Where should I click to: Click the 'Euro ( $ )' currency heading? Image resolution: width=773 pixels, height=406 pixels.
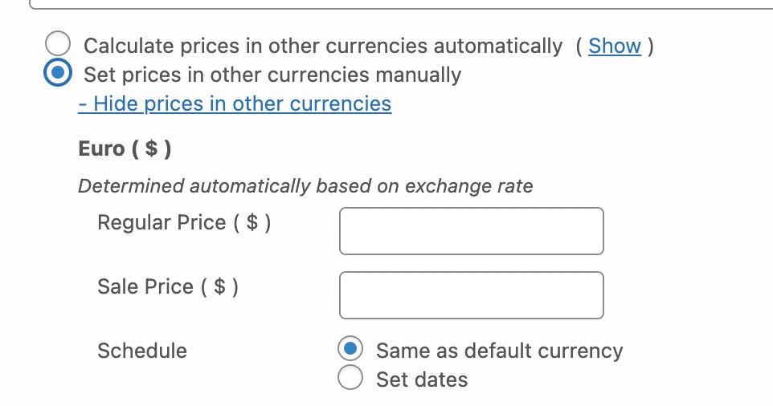125,148
